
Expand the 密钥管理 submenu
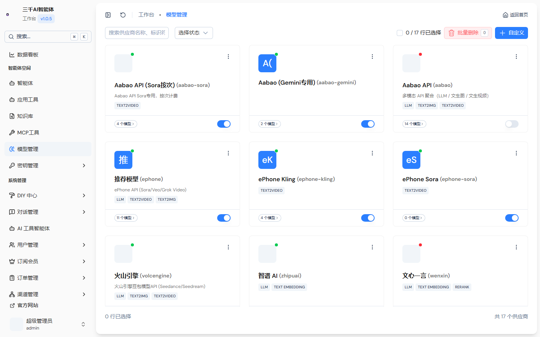84,166
